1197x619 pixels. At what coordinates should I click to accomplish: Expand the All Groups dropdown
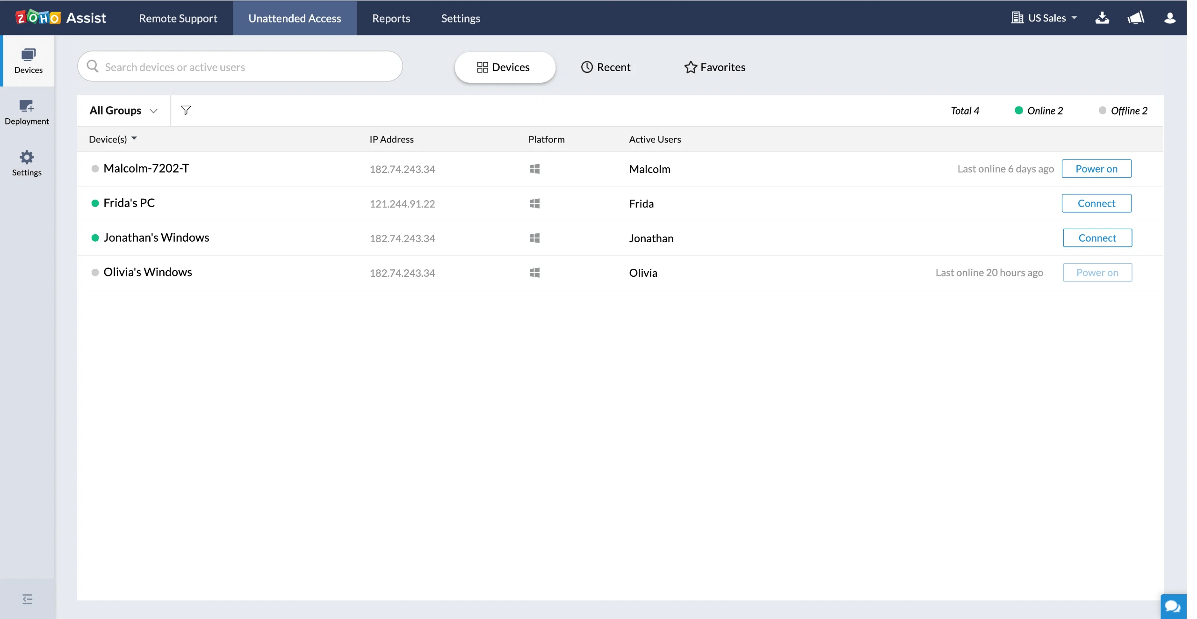(x=123, y=110)
